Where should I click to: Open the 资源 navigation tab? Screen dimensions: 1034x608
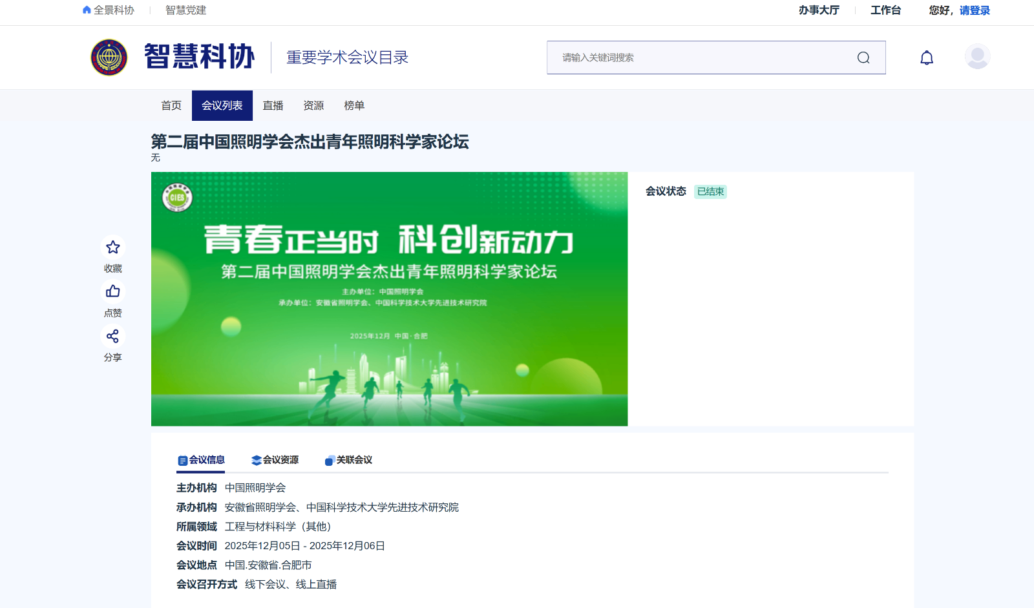pos(313,105)
